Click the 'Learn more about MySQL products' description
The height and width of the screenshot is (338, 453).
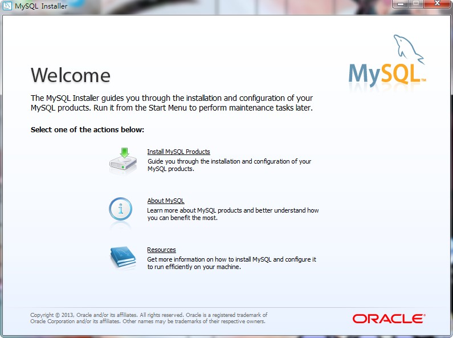point(233,214)
